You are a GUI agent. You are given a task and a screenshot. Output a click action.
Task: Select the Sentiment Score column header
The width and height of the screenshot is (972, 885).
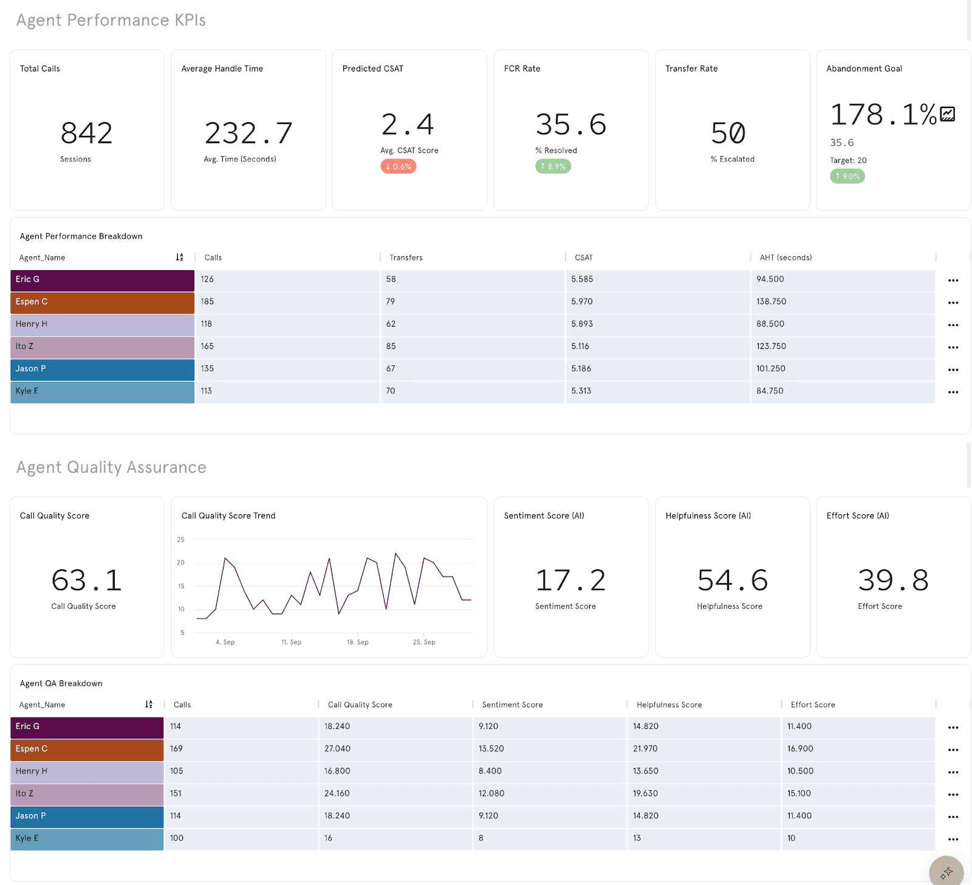pyautogui.click(x=512, y=705)
